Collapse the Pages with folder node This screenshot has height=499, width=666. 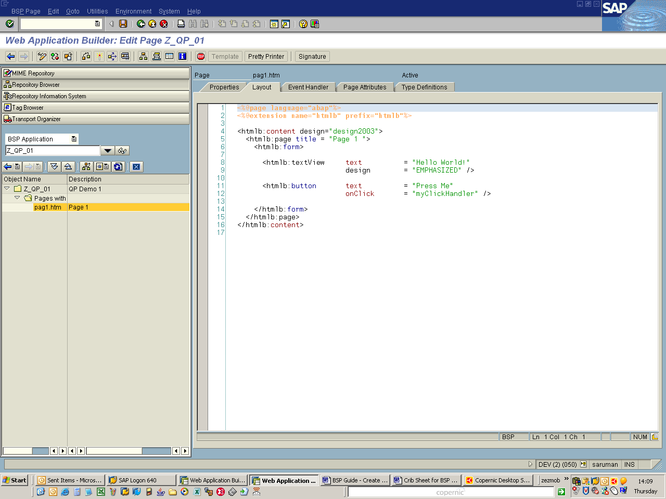tap(17, 198)
